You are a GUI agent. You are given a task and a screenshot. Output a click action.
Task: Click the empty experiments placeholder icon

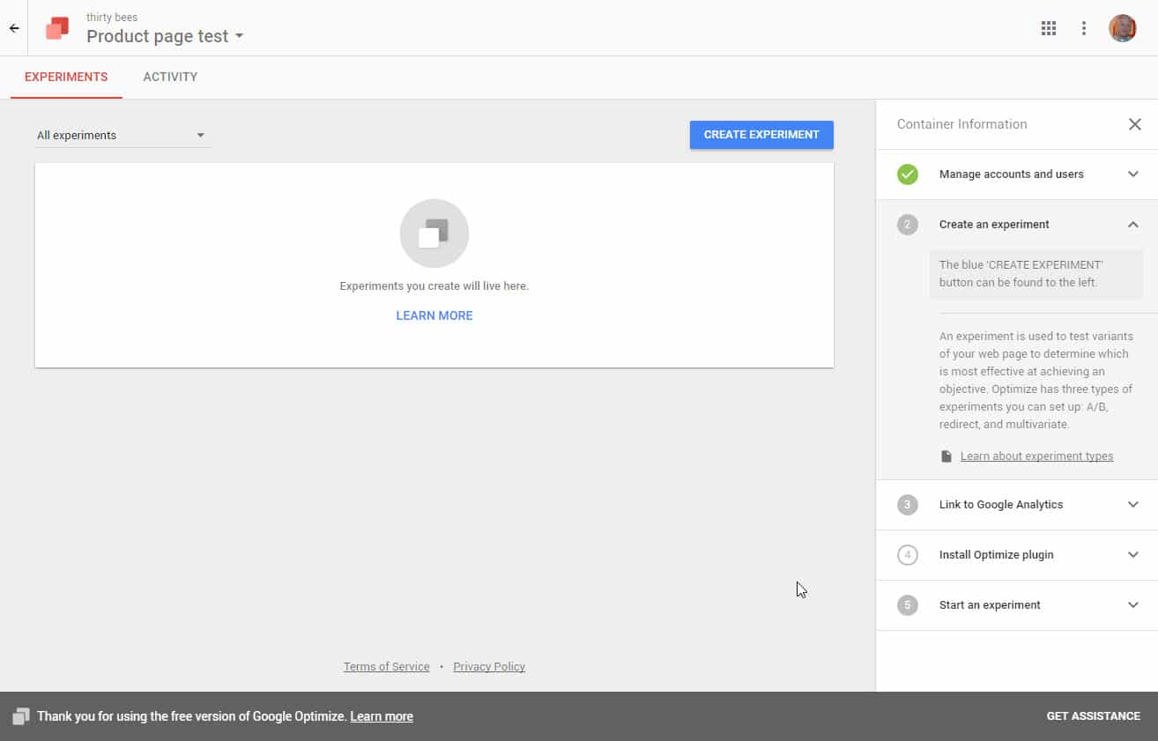pos(434,233)
